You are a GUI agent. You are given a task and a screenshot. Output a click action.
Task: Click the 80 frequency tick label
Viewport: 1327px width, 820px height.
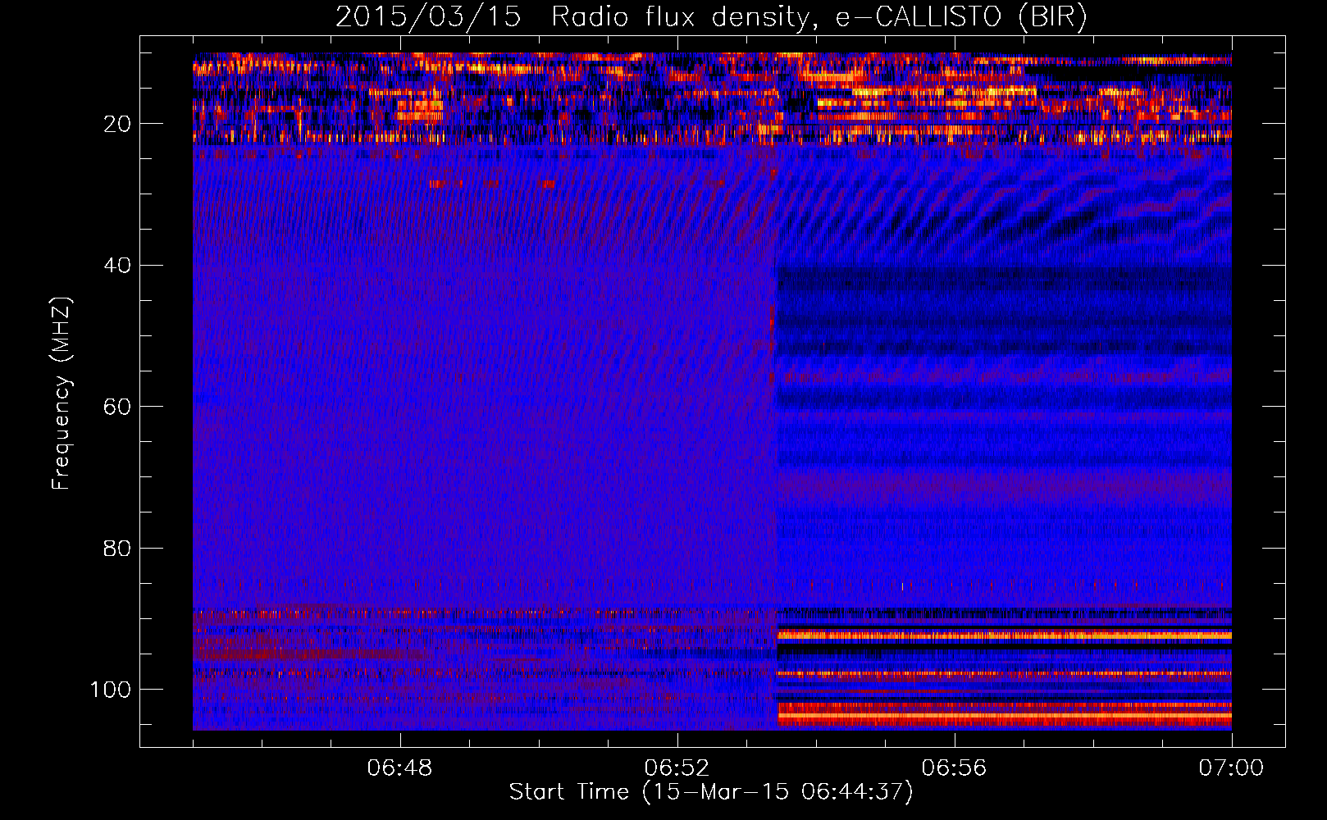tap(118, 548)
